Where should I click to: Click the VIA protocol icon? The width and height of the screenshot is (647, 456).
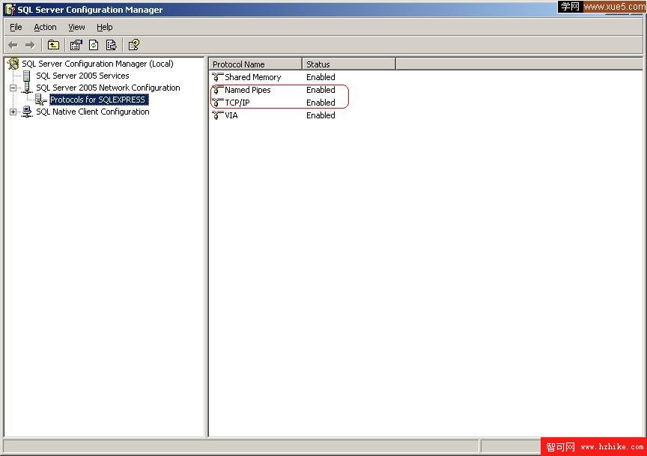[x=217, y=115]
